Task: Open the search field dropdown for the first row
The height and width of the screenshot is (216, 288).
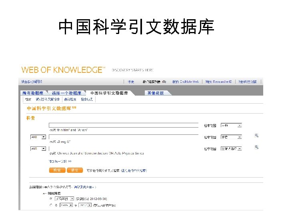Action: point(231,126)
